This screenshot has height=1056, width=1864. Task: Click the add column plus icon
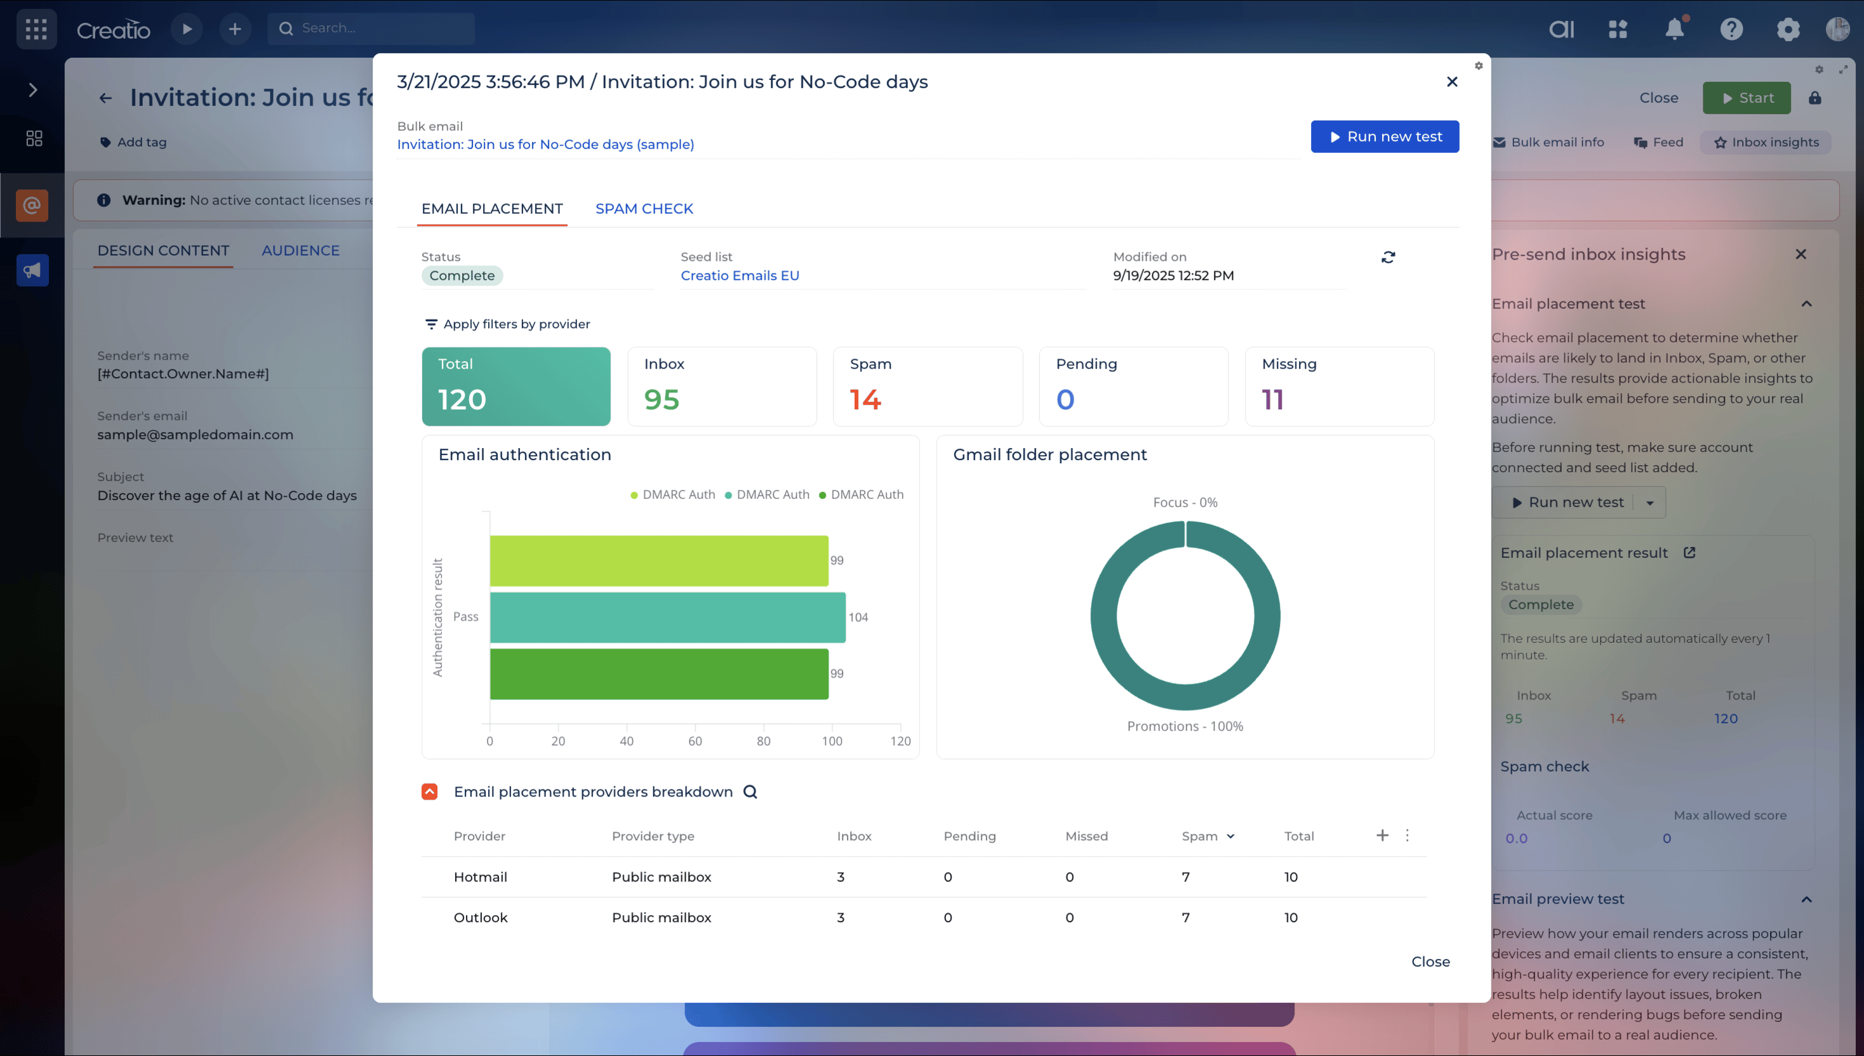coord(1382,836)
